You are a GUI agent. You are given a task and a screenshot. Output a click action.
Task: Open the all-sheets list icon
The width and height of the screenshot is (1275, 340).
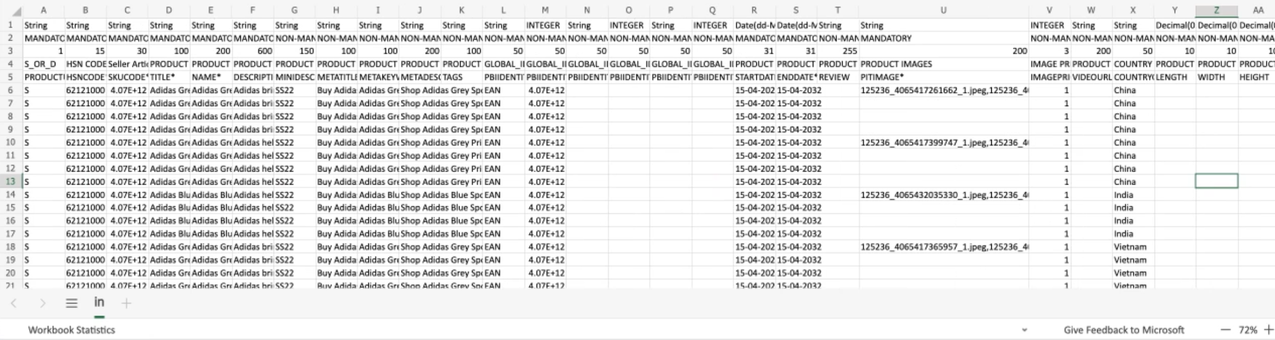pyautogui.click(x=72, y=304)
